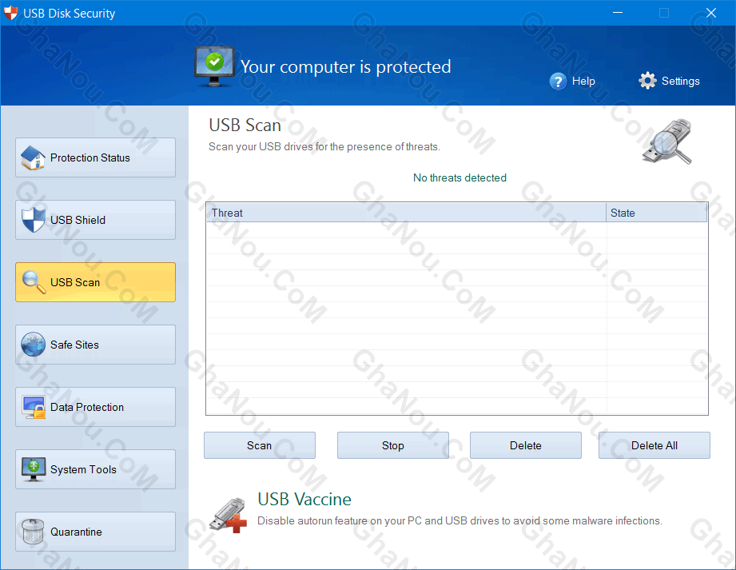Click the 'Your computer is protected' heading
The height and width of the screenshot is (570, 736).
pyautogui.click(x=346, y=66)
